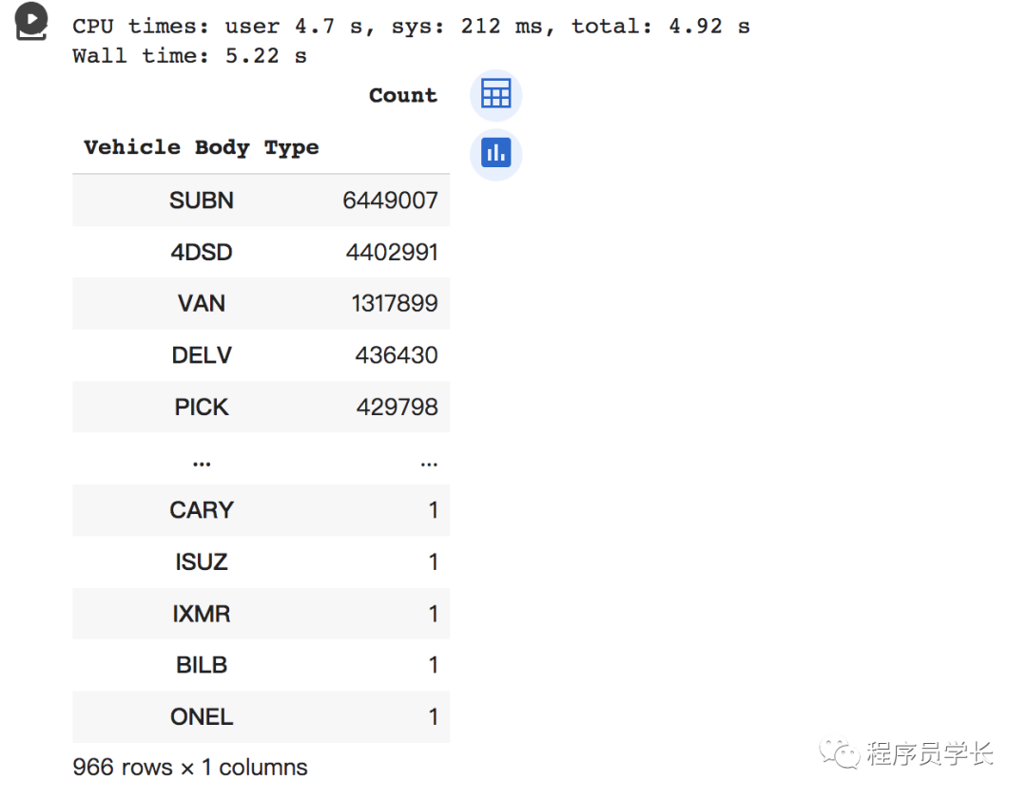Click the '966 rows × 1 columns' summary

pos(190,768)
